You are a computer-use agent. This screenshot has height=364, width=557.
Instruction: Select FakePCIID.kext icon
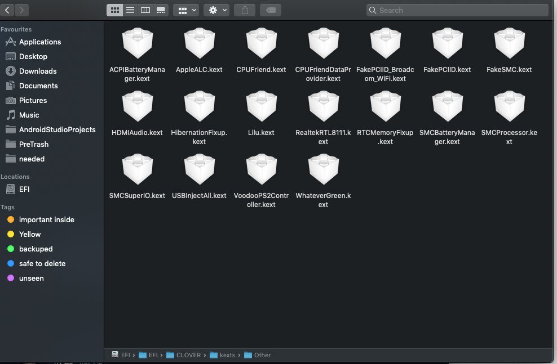tap(447, 43)
